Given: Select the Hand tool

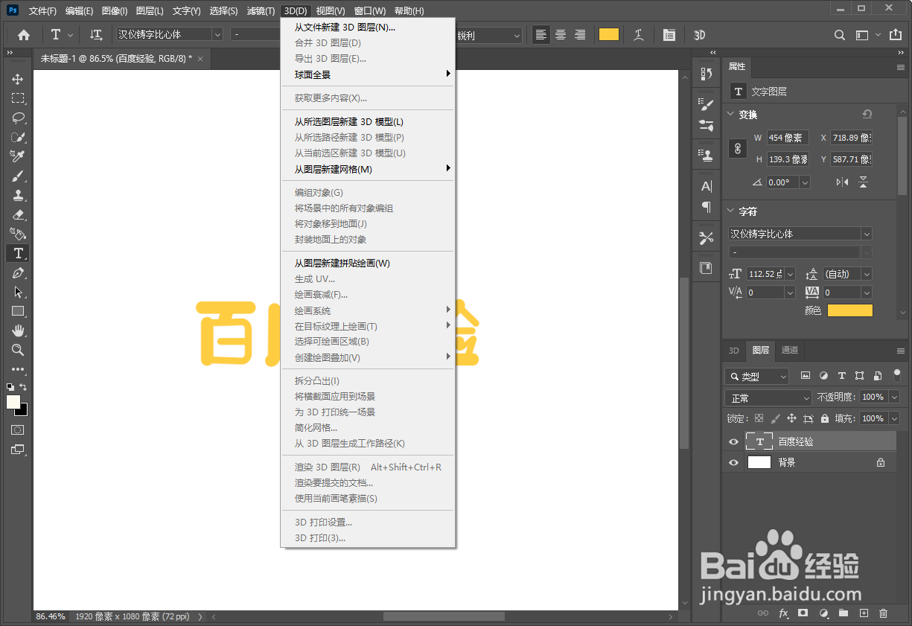Looking at the screenshot, I should tap(18, 330).
